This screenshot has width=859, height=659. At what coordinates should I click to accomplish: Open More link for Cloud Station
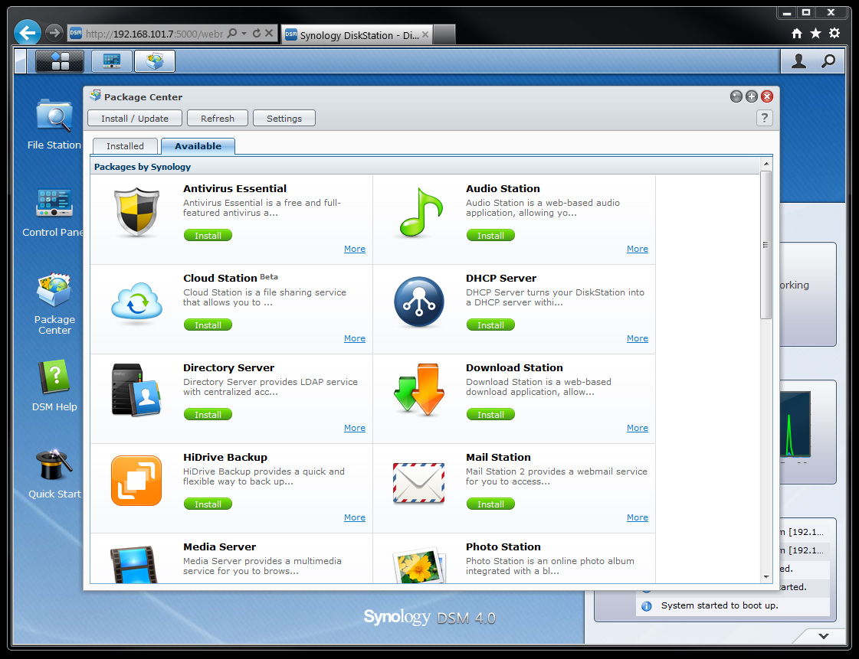pos(355,338)
